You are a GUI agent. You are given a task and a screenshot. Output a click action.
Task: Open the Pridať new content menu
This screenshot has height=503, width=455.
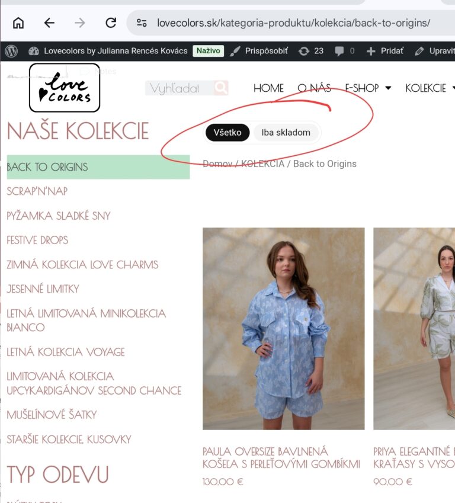point(385,51)
